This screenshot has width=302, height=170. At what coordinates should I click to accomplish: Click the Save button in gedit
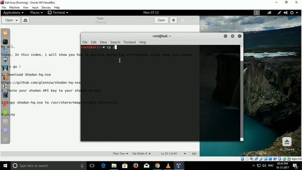coord(161,20)
